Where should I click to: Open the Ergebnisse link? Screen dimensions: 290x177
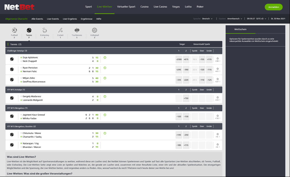coord(87,19)
